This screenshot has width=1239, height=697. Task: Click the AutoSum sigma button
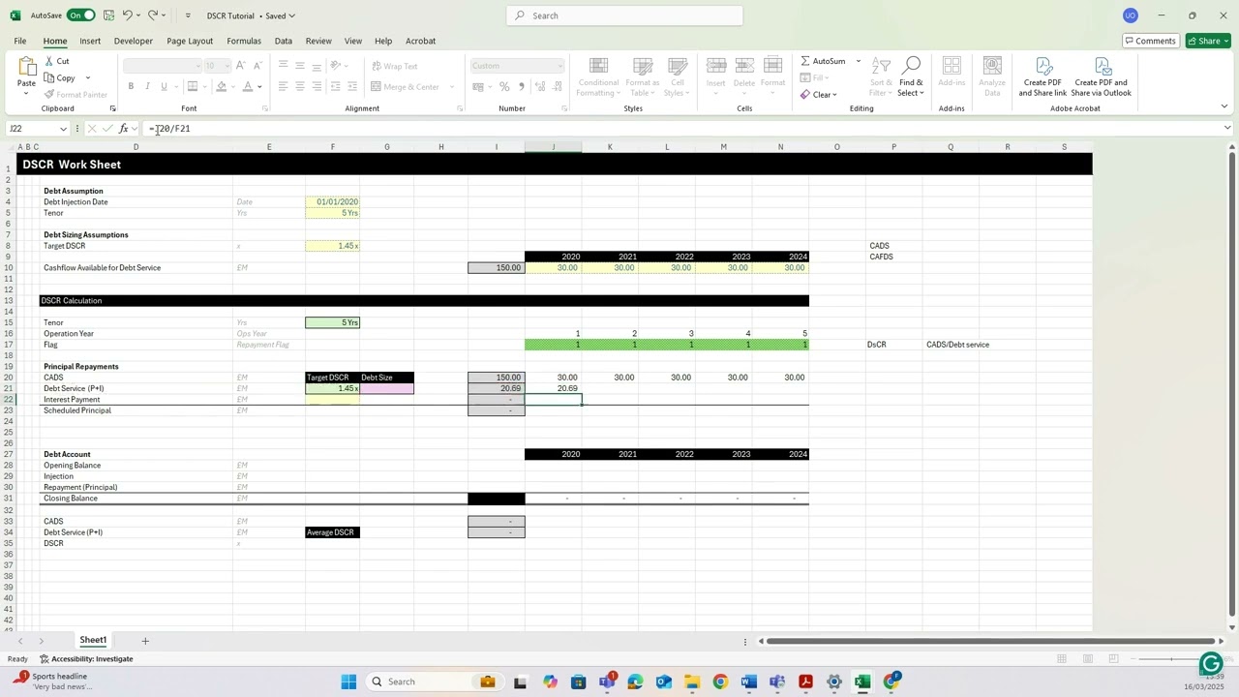pos(823,61)
